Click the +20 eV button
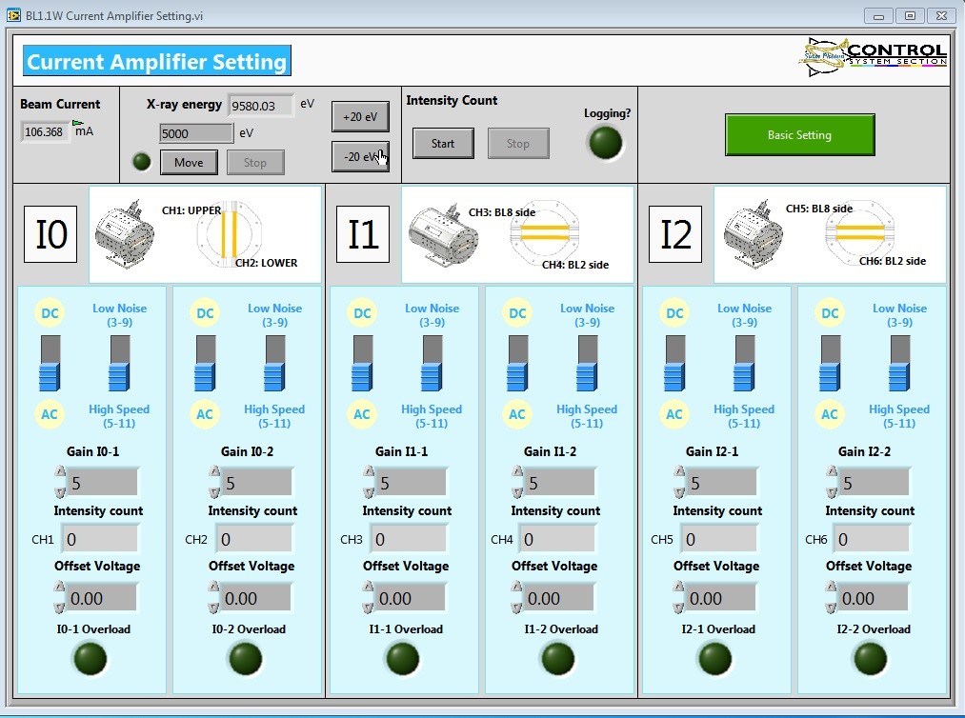 [360, 116]
